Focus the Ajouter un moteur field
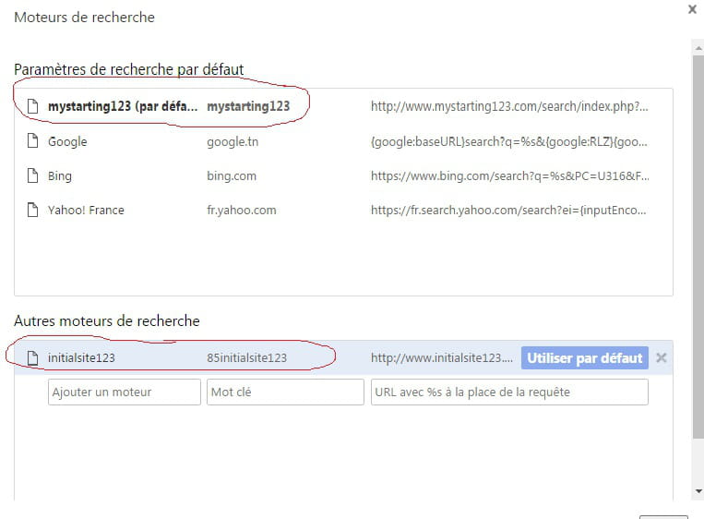This screenshot has width=704, height=519. click(125, 392)
